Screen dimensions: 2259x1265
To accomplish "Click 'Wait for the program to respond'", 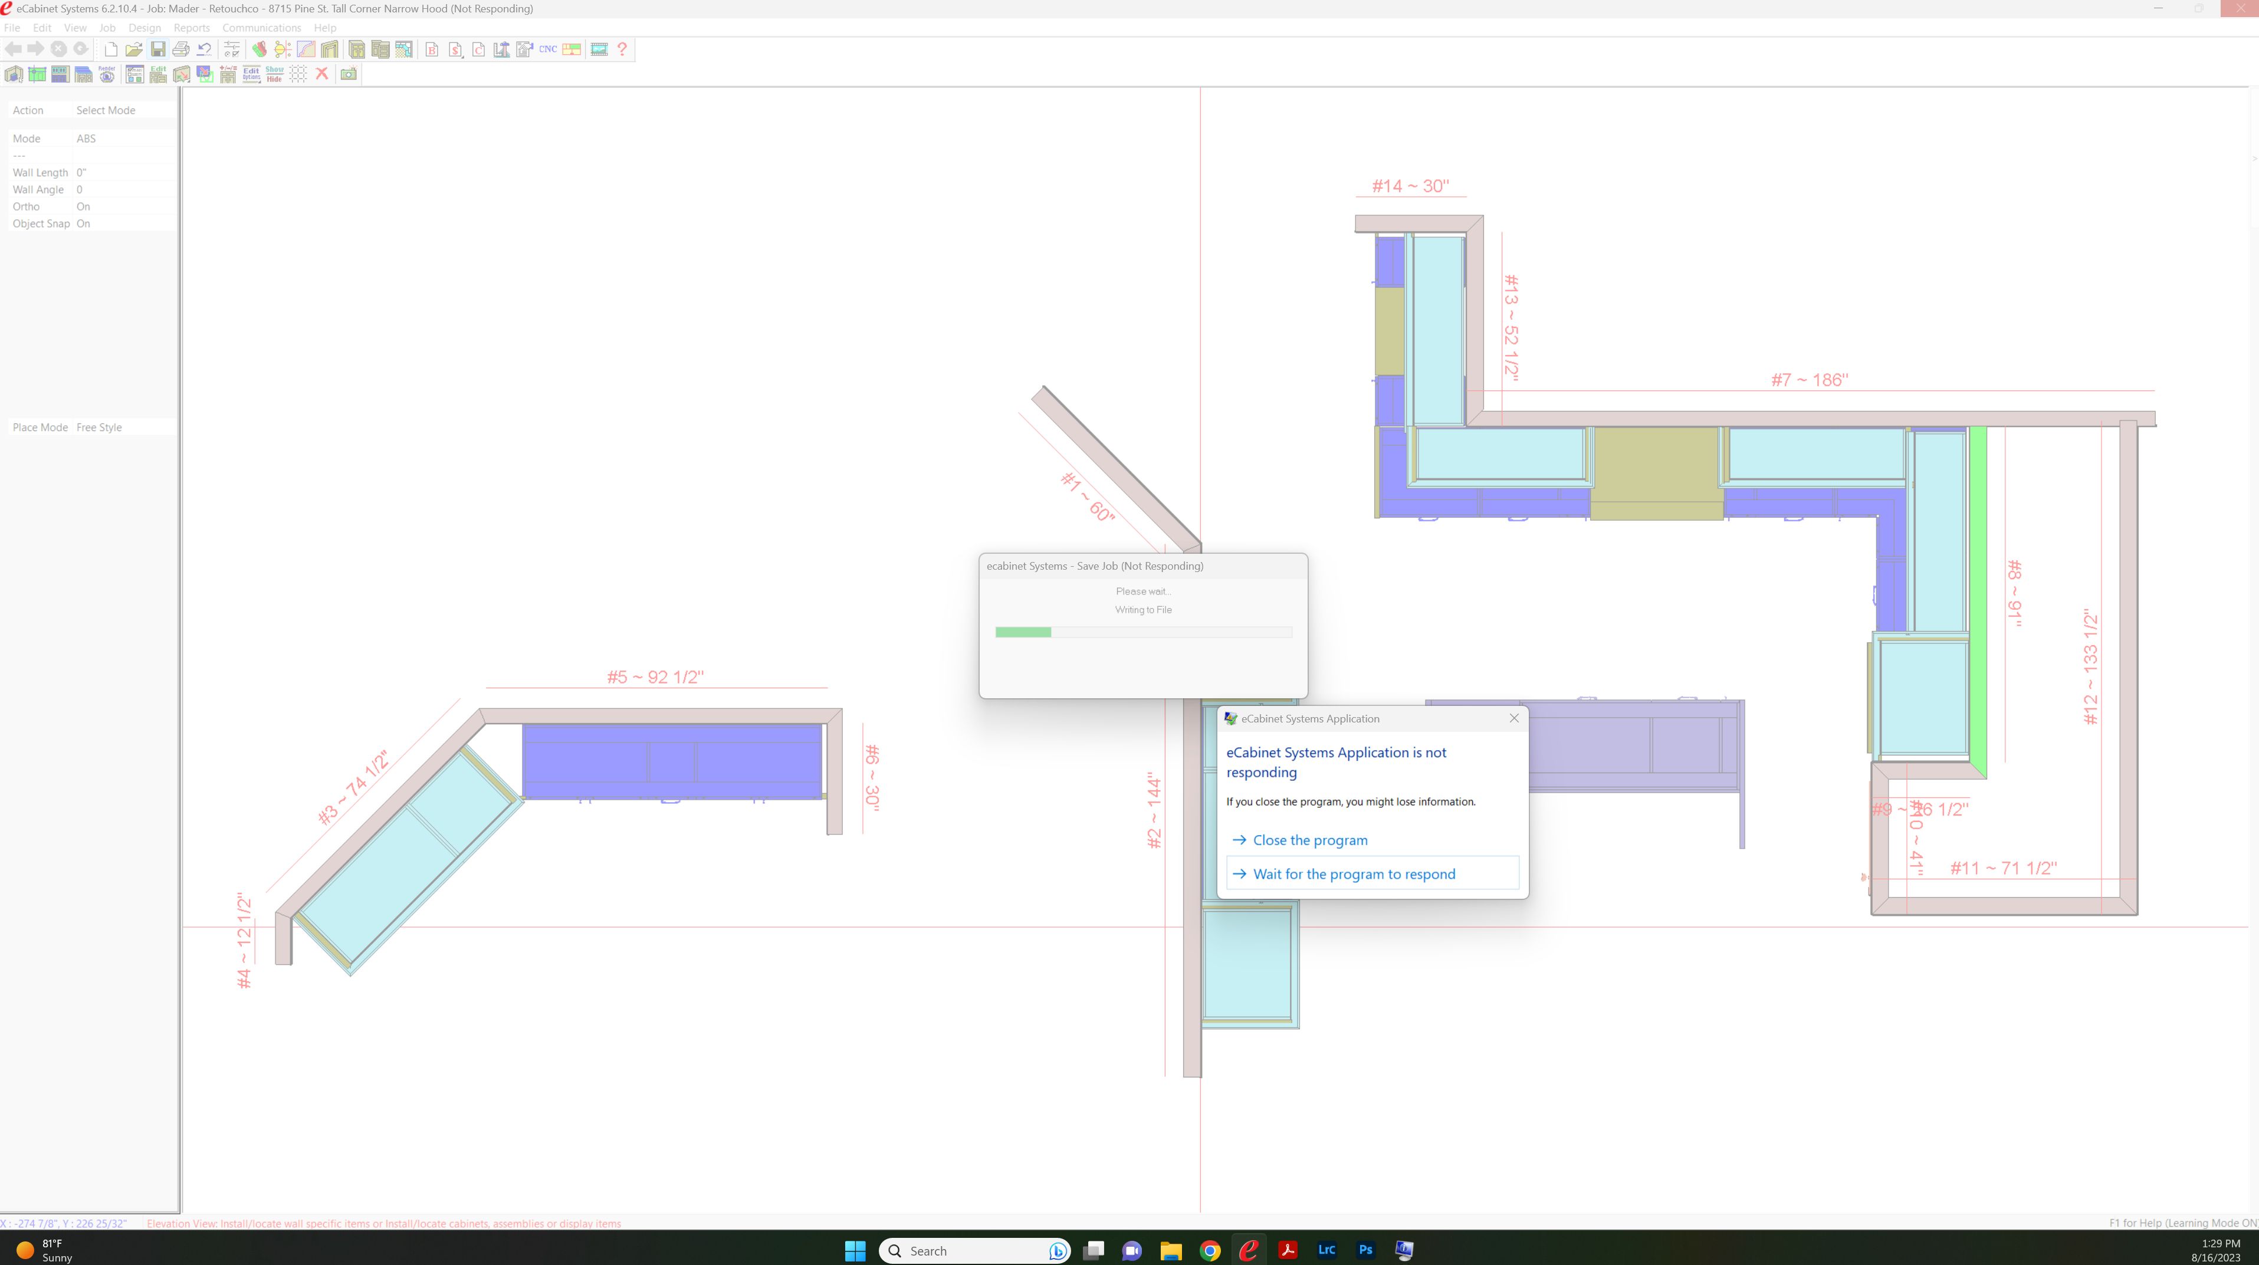I will pos(1354,874).
